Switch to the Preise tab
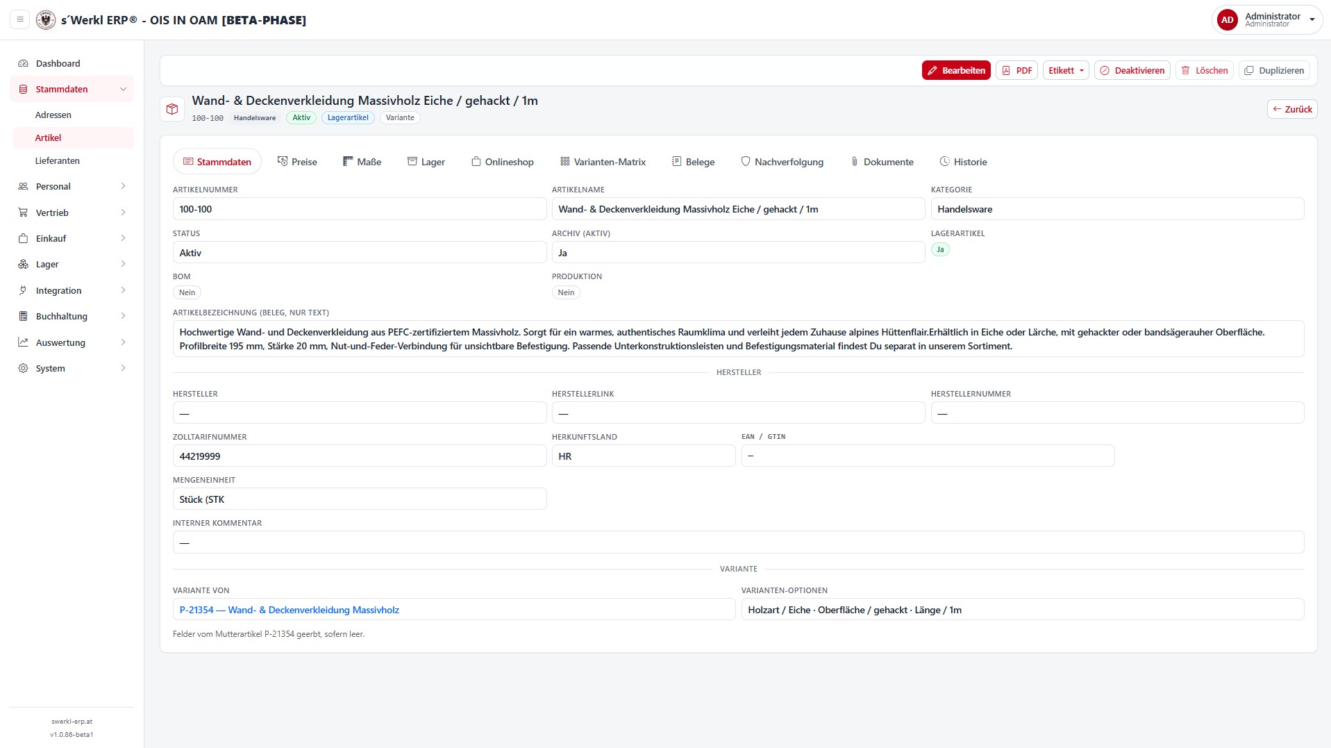Image resolution: width=1331 pixels, height=748 pixels. pos(297,162)
